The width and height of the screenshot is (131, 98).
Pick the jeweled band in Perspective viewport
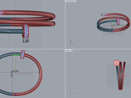118,21
